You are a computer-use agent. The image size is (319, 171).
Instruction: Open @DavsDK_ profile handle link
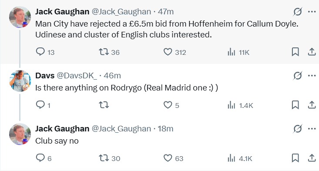click(x=77, y=76)
